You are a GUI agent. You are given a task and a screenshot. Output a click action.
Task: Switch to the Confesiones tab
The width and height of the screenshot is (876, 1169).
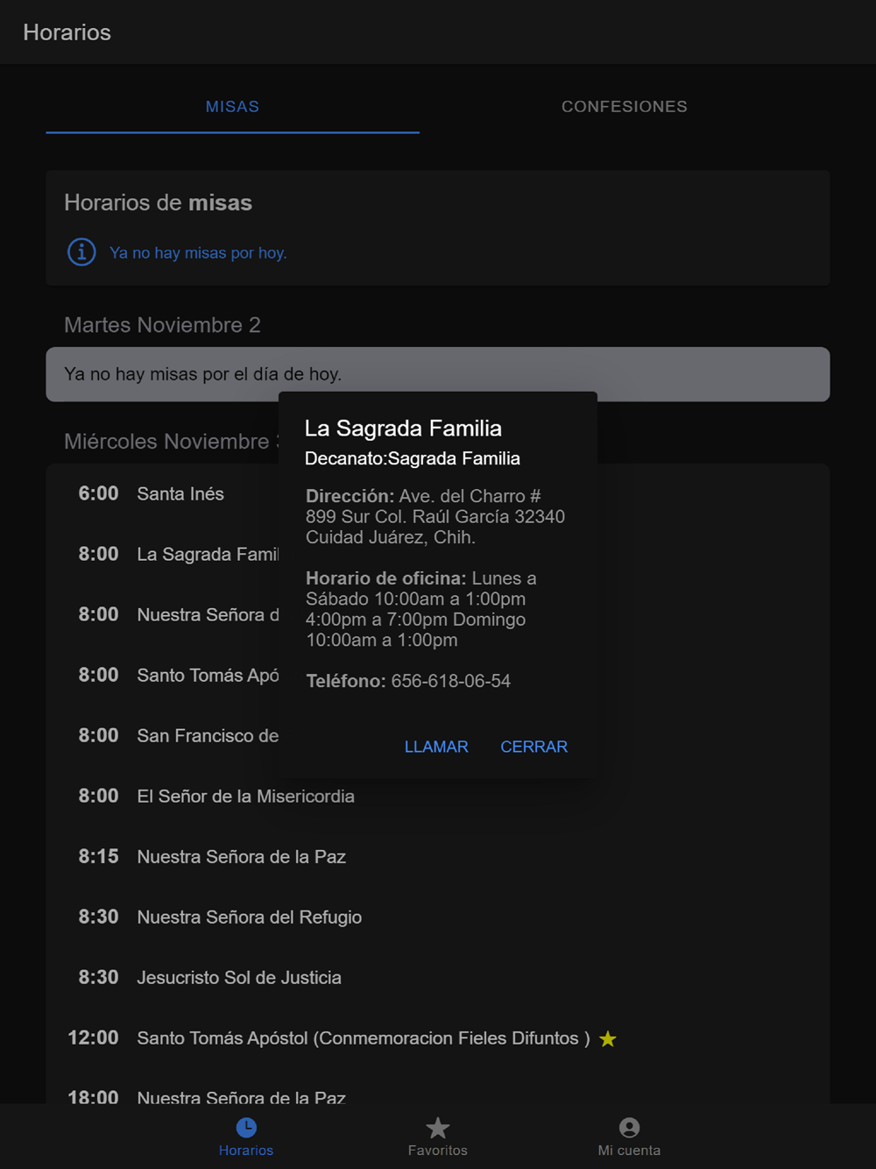coord(625,107)
